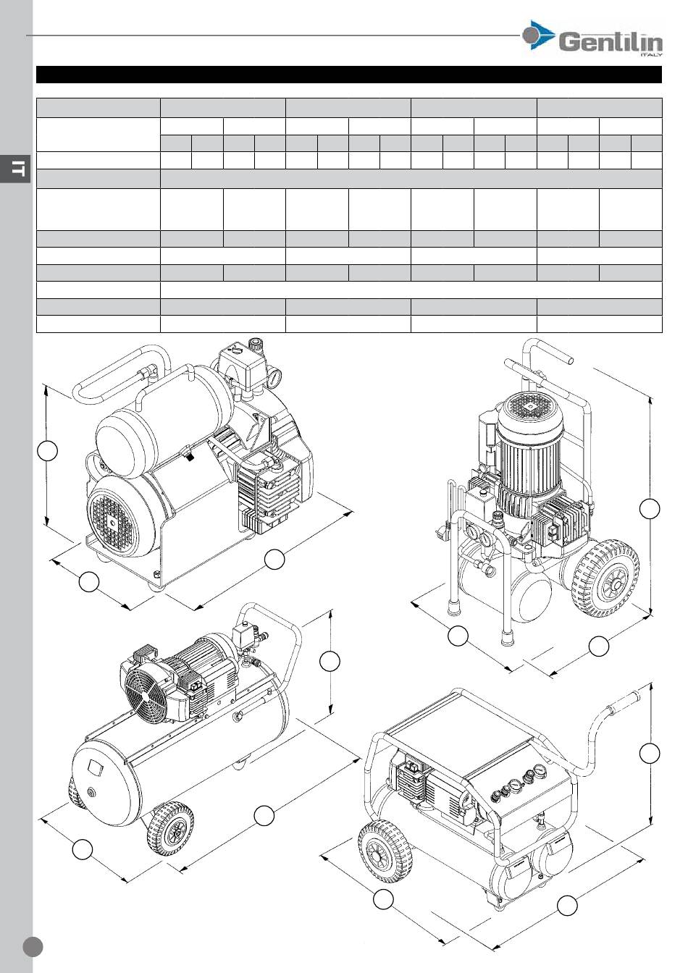Click the height callout circle beside the vertical-motor compressor
This screenshot has height=973, width=688.
[650, 508]
